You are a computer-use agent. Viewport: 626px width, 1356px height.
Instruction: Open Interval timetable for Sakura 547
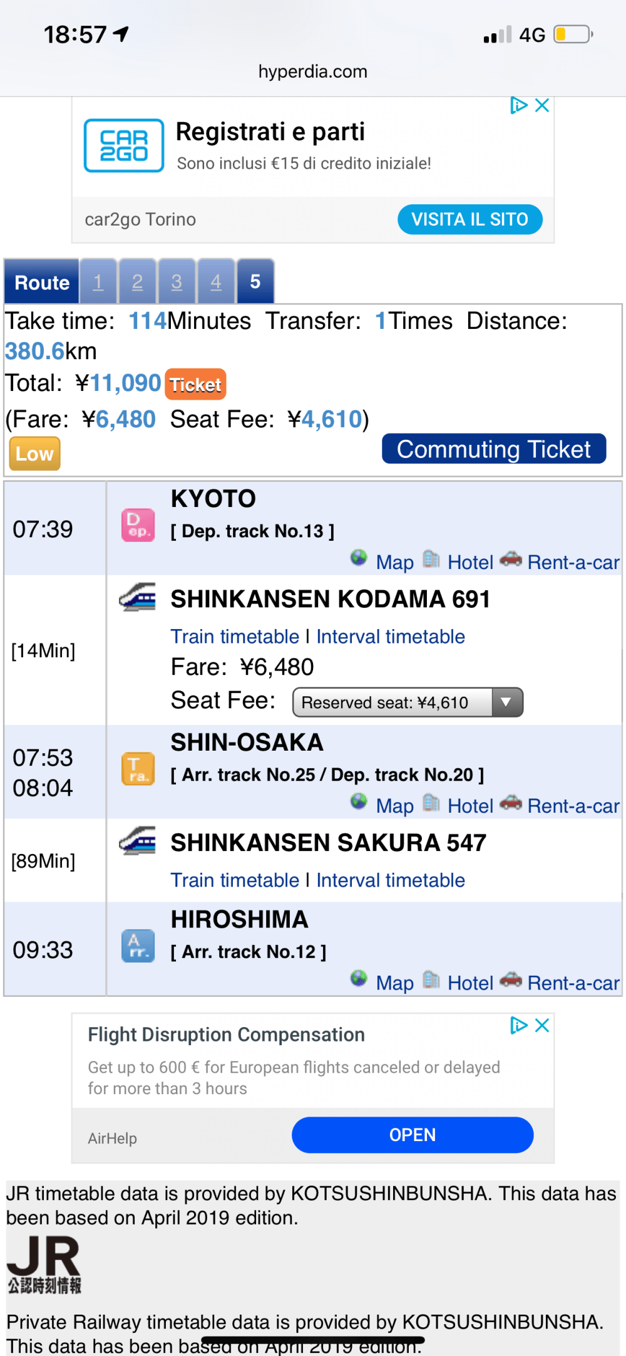(x=391, y=880)
